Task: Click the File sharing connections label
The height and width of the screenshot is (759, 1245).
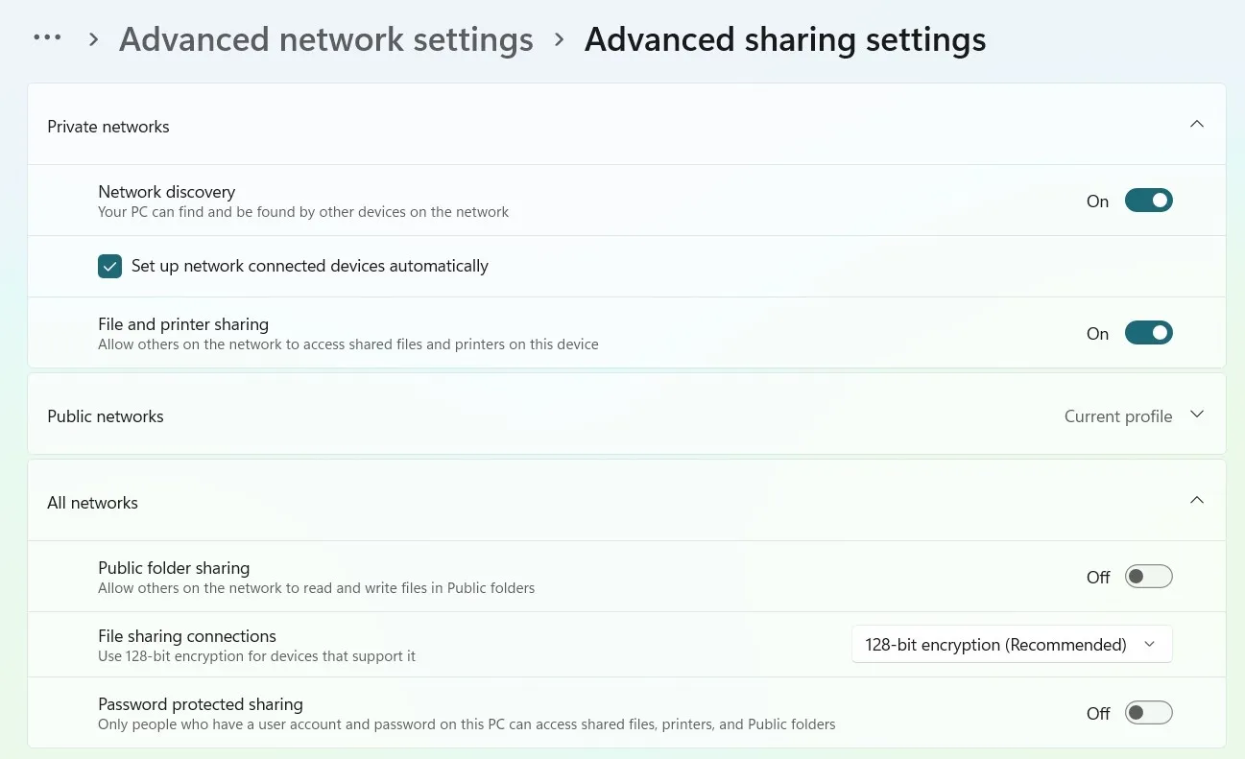Action: [186, 636]
